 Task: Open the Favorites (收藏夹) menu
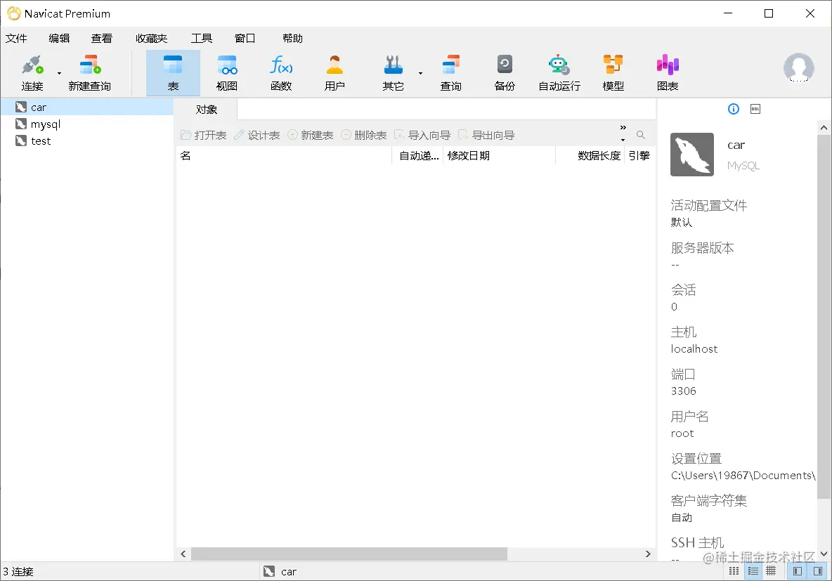click(x=151, y=38)
